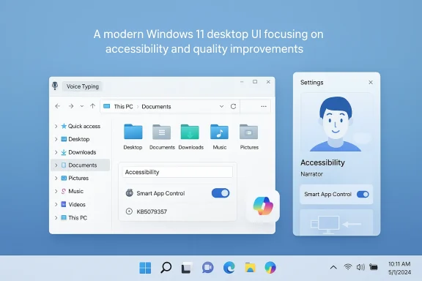The image size is (422, 281).
Task: Click Documents in the breadcrumb path
Action: point(156,107)
